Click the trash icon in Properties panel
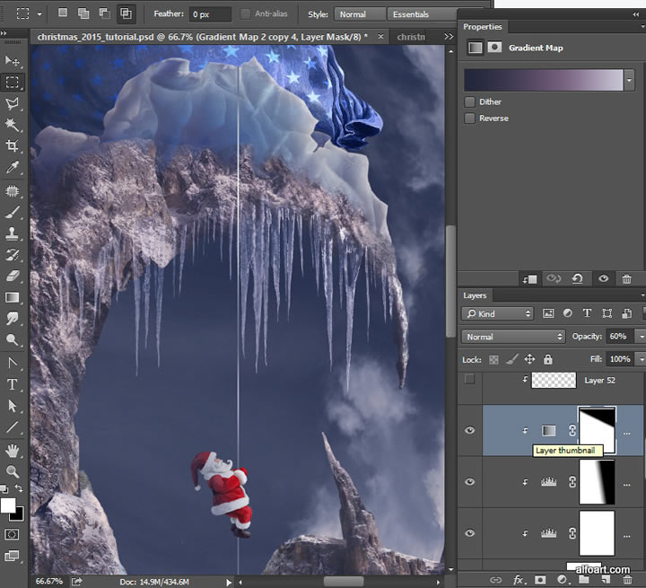 pos(626,279)
